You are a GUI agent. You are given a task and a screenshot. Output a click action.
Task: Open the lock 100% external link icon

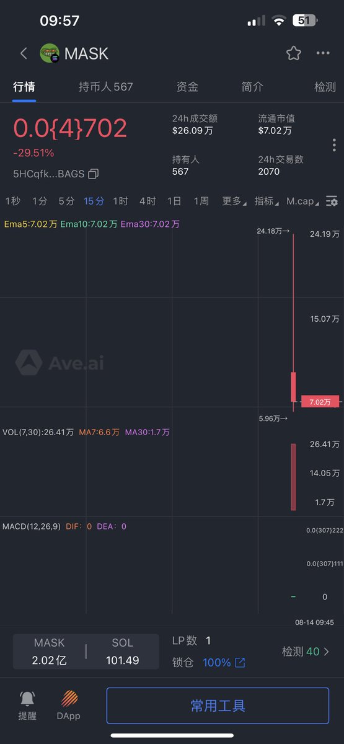tap(240, 663)
